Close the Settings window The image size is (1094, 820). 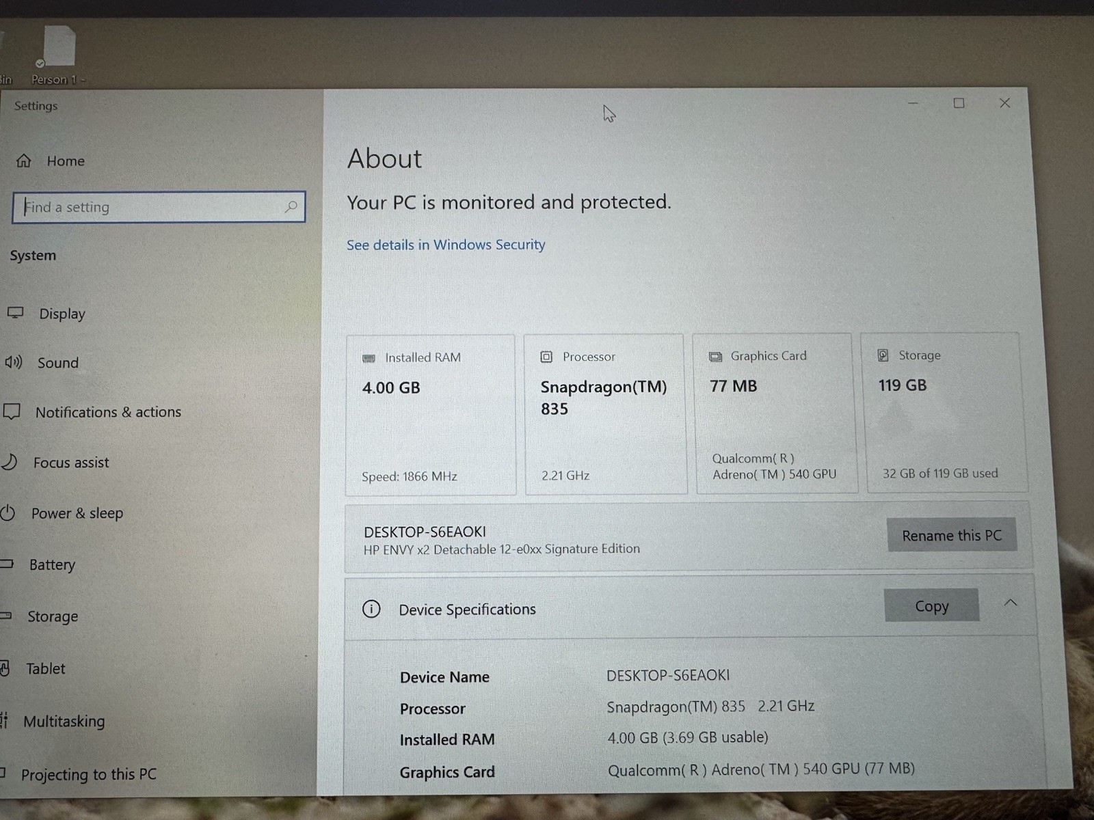tap(1004, 102)
